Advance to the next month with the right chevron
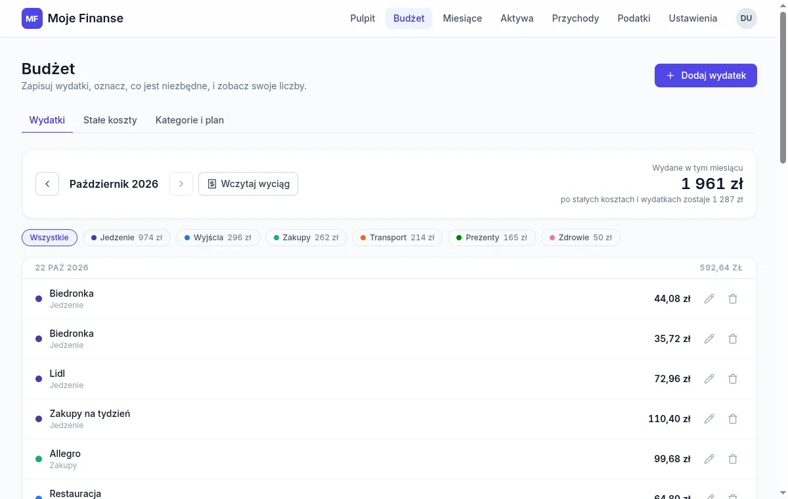 pyautogui.click(x=181, y=184)
